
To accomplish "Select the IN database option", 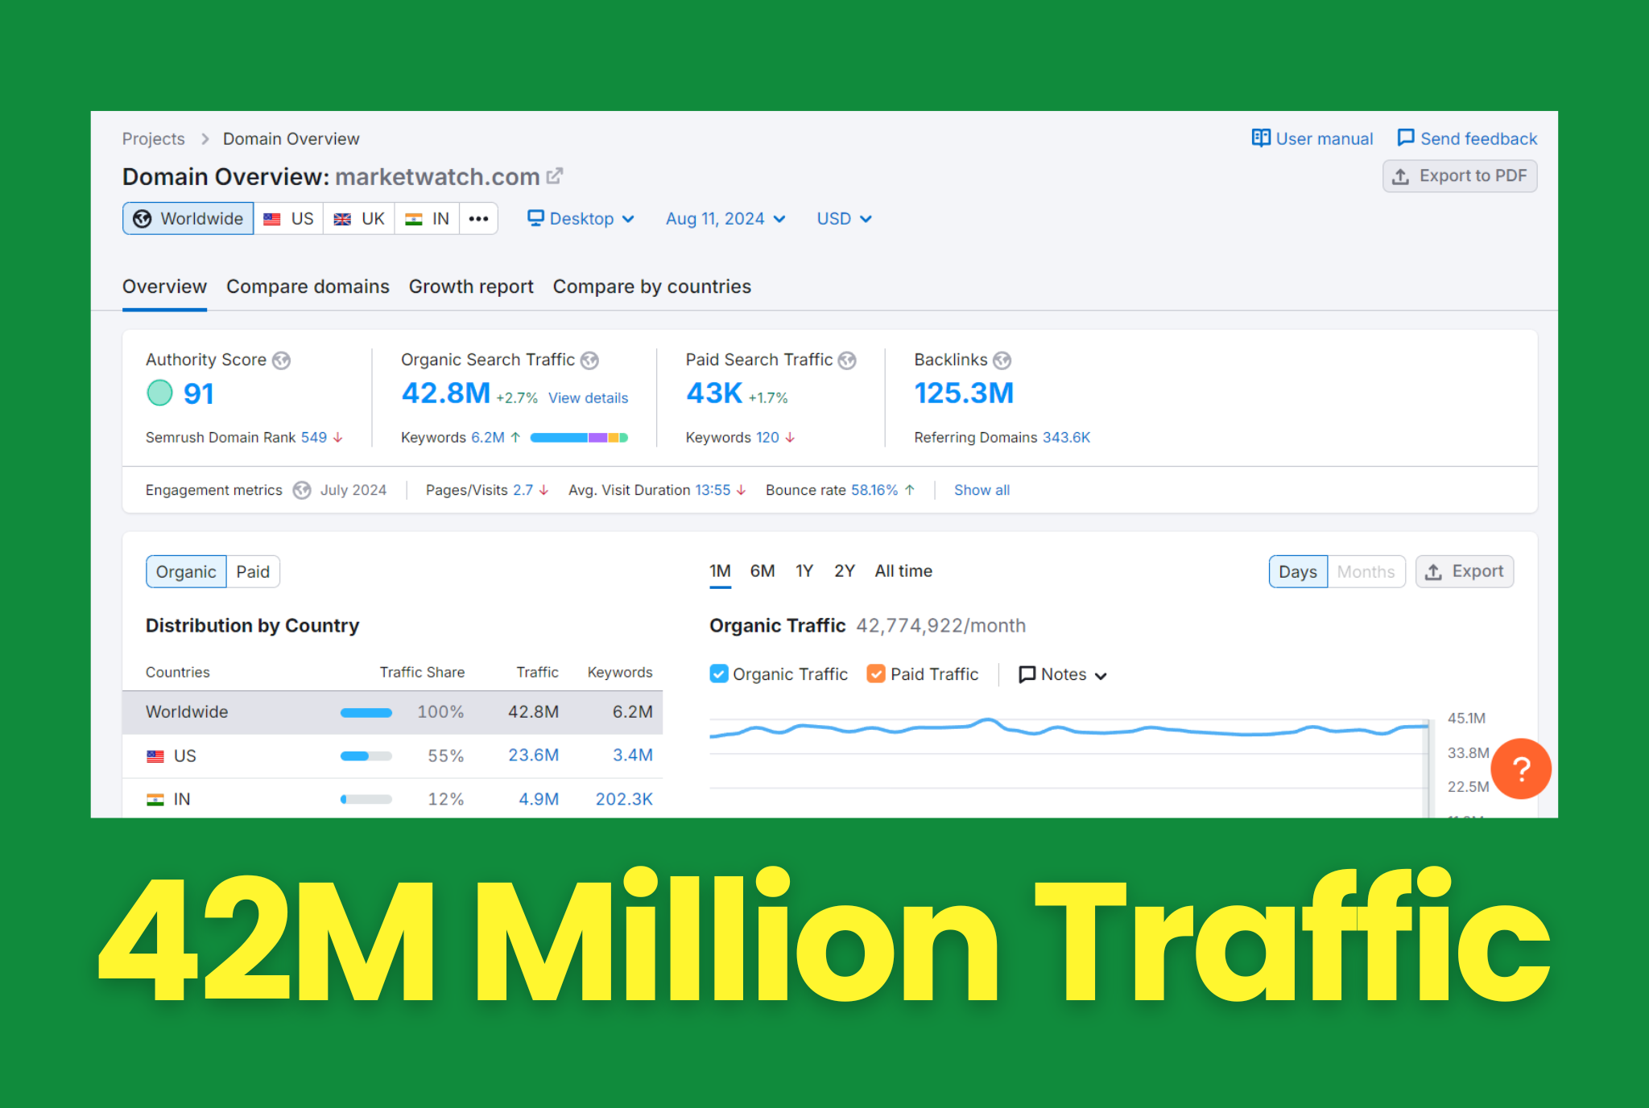I will point(428,219).
